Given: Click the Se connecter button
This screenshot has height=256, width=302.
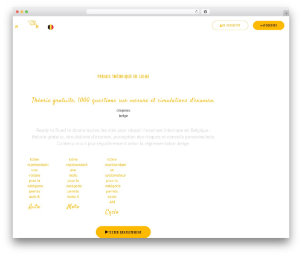Looking at the screenshot, I should coord(230,25).
